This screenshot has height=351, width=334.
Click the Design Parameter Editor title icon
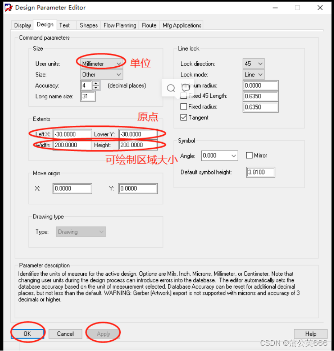pos(8,8)
